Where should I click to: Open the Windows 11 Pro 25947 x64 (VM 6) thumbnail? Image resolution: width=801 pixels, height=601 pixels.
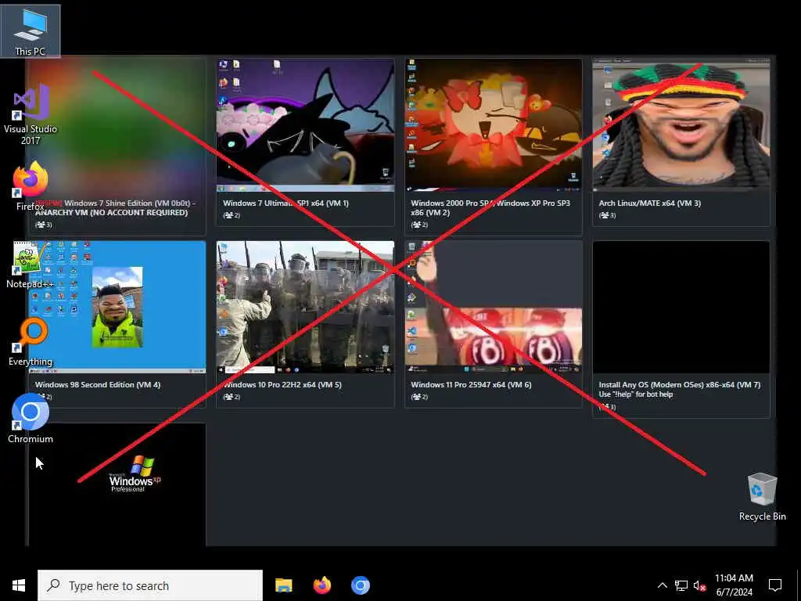494,307
